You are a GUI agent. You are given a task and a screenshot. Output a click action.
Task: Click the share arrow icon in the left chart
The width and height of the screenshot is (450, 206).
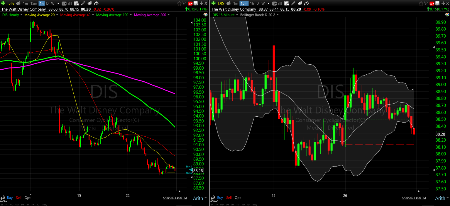coord(96,4)
